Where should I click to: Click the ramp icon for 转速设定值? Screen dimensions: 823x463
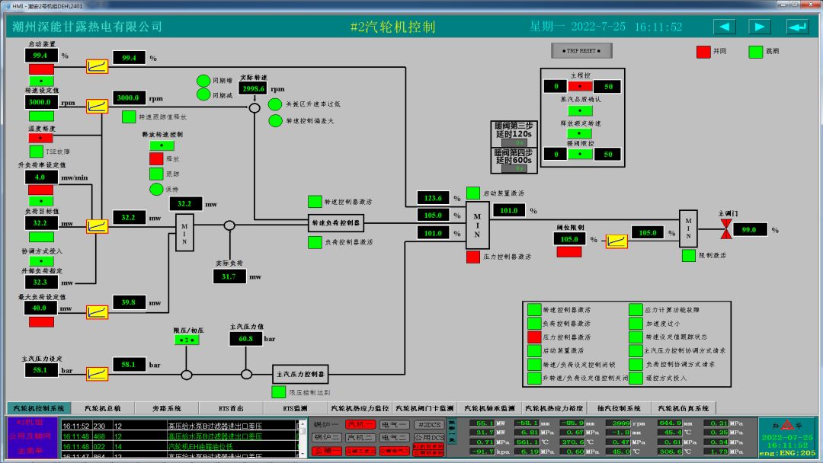pos(97,106)
